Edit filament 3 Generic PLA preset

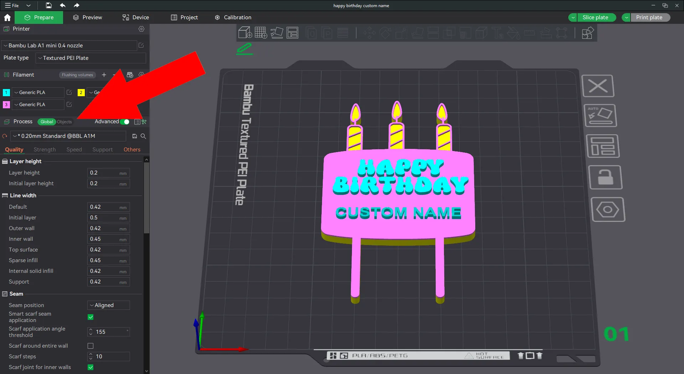pos(69,104)
